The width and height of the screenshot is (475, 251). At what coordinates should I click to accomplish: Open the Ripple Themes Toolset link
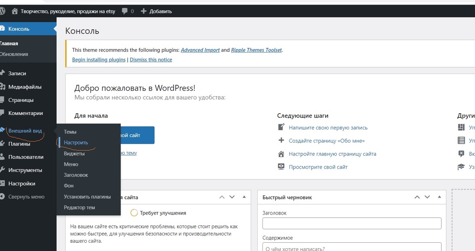point(256,50)
